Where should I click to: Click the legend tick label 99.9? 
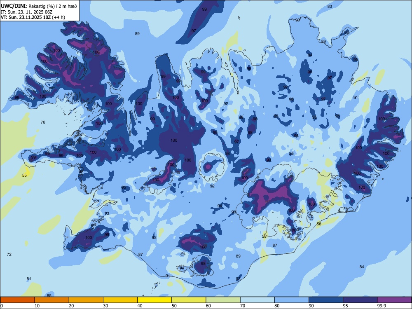[x=381, y=306]
